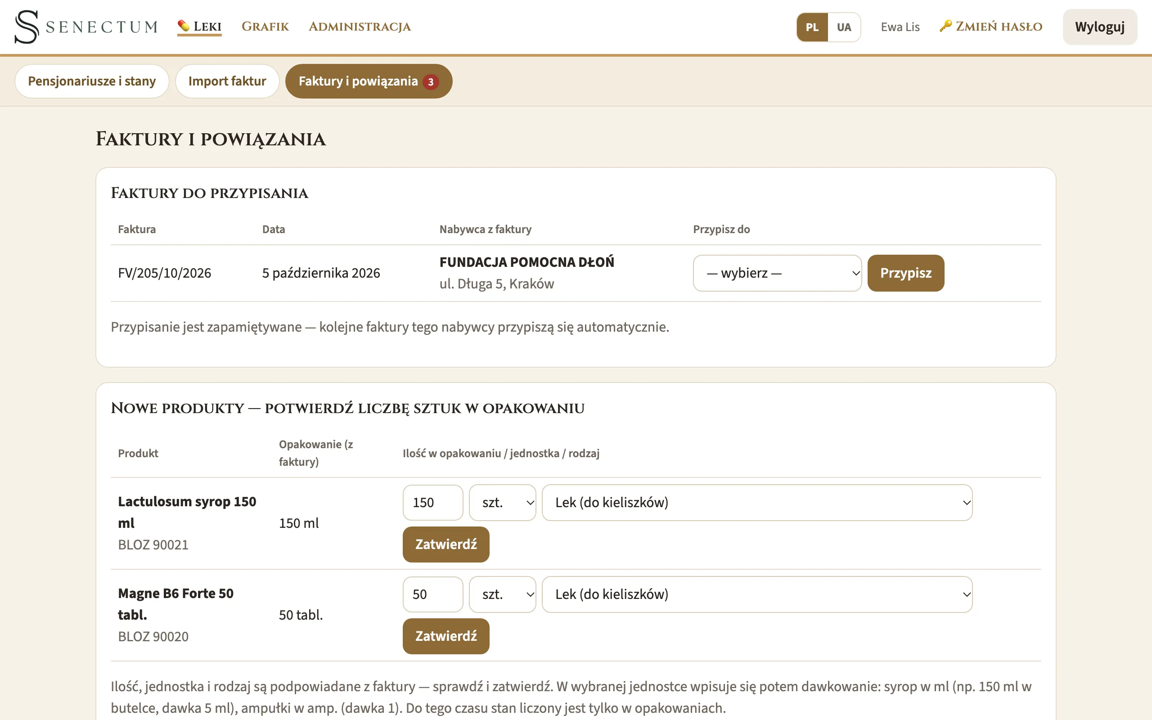
Task: Click the Zmień hasło link
Action: pos(990,27)
